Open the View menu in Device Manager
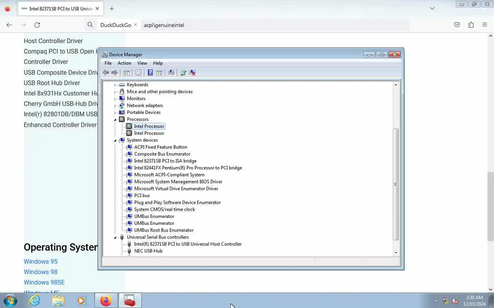Image resolution: width=494 pixels, height=308 pixels. coord(142,63)
